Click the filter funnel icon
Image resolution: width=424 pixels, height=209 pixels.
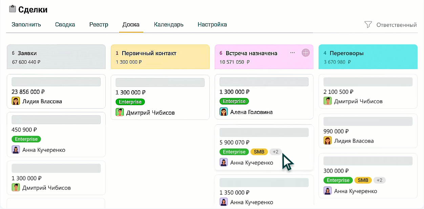pyautogui.click(x=368, y=25)
